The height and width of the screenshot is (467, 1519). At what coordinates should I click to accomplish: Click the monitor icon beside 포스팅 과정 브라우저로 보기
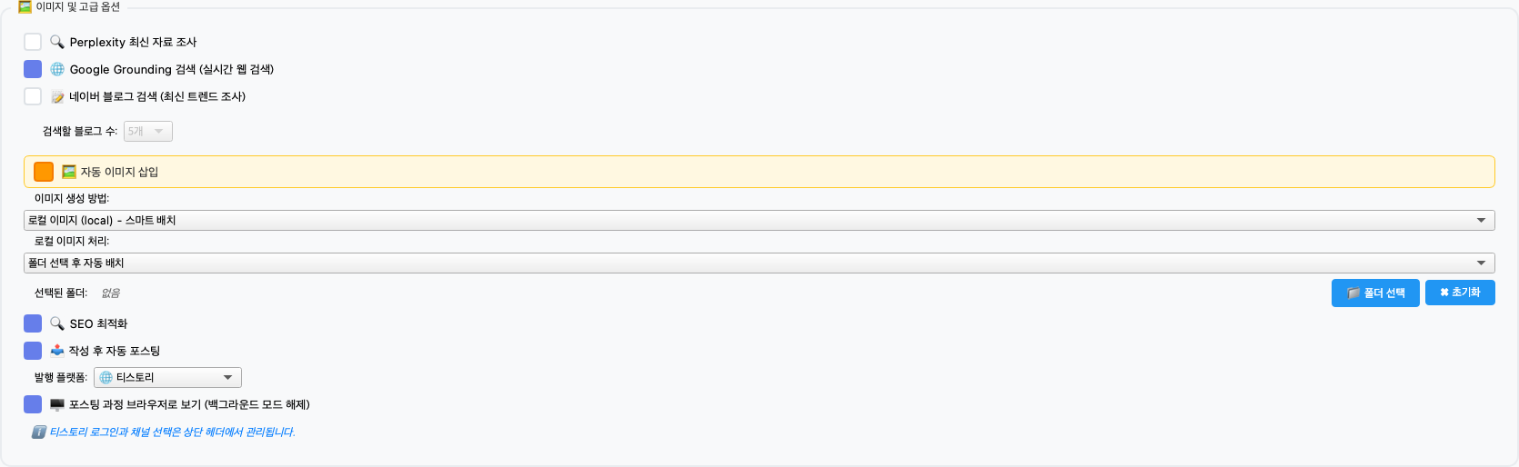pyautogui.click(x=57, y=405)
